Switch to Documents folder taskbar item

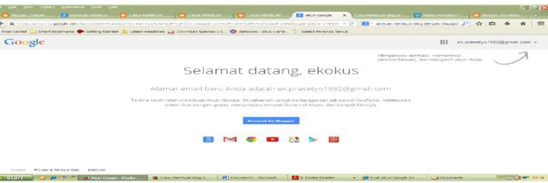point(462,178)
